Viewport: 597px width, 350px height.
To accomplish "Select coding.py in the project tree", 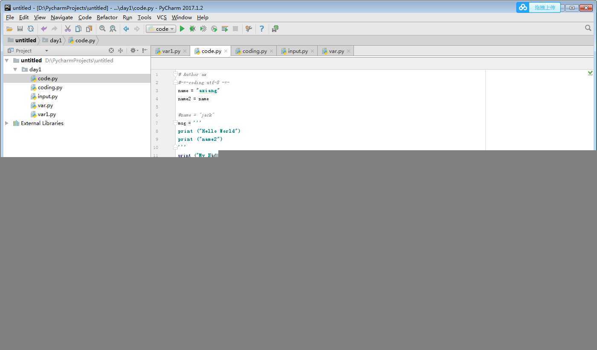I will 50,87.
